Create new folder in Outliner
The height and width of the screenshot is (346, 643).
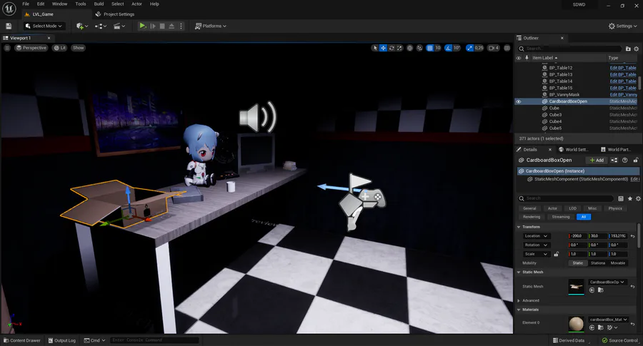628,49
